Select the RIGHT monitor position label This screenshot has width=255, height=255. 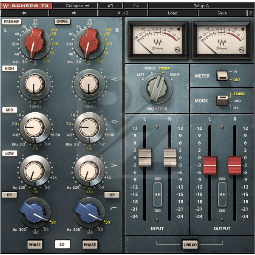175,74
